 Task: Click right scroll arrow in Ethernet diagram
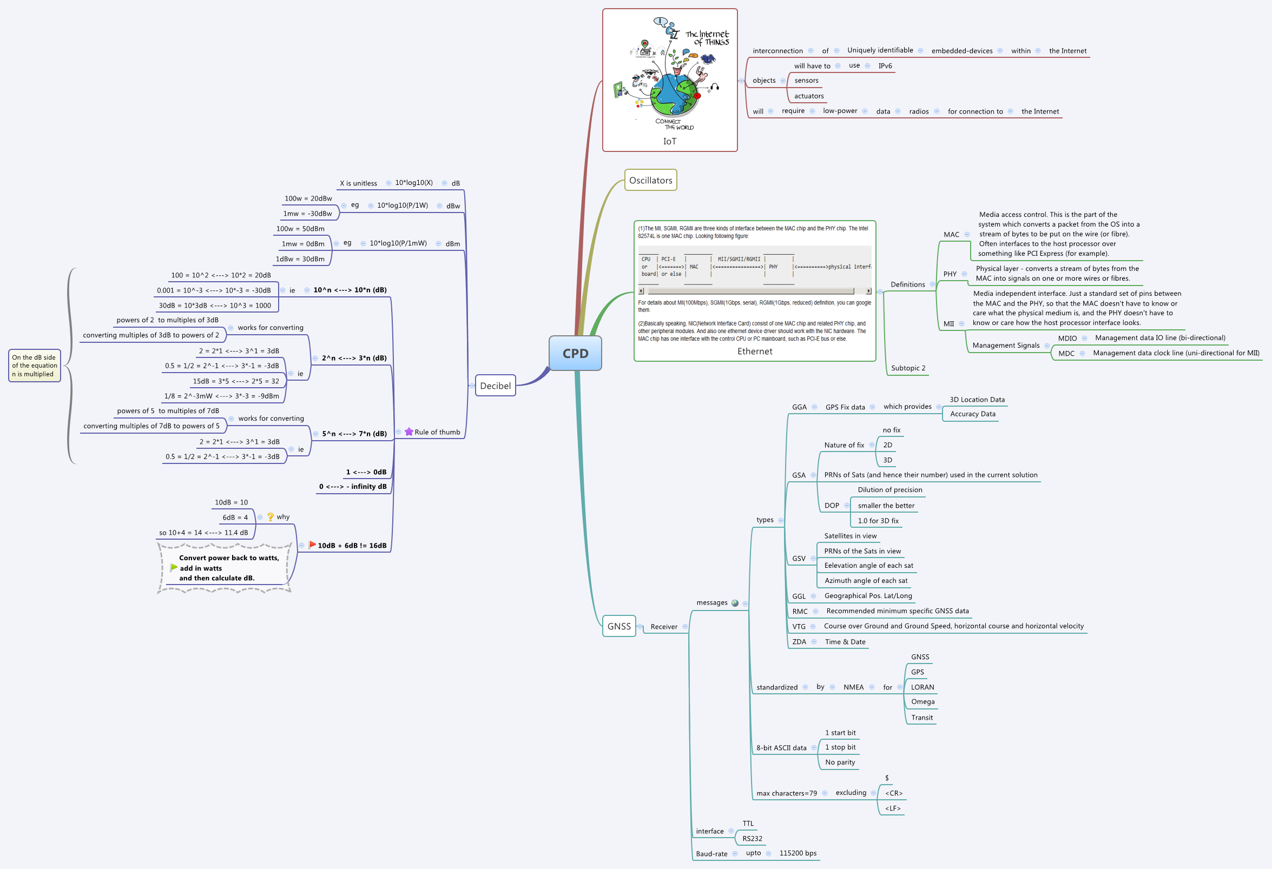tap(868, 291)
